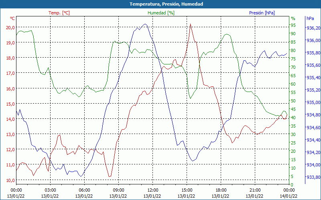
Task: Click the '935,40' pressure axis value
Action: (x=314, y=78)
